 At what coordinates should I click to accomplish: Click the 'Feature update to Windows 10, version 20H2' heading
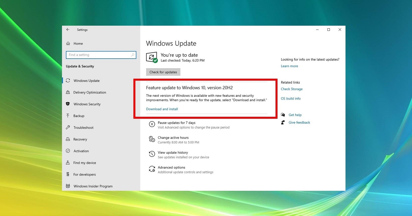[189, 88]
